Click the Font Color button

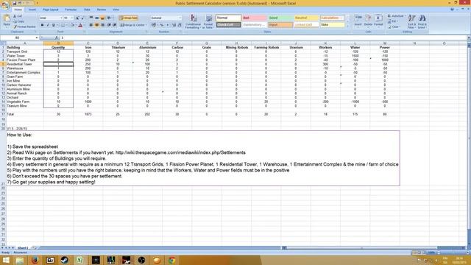click(80, 25)
